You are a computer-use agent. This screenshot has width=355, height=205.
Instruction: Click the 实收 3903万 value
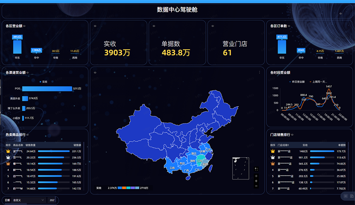[117, 53]
